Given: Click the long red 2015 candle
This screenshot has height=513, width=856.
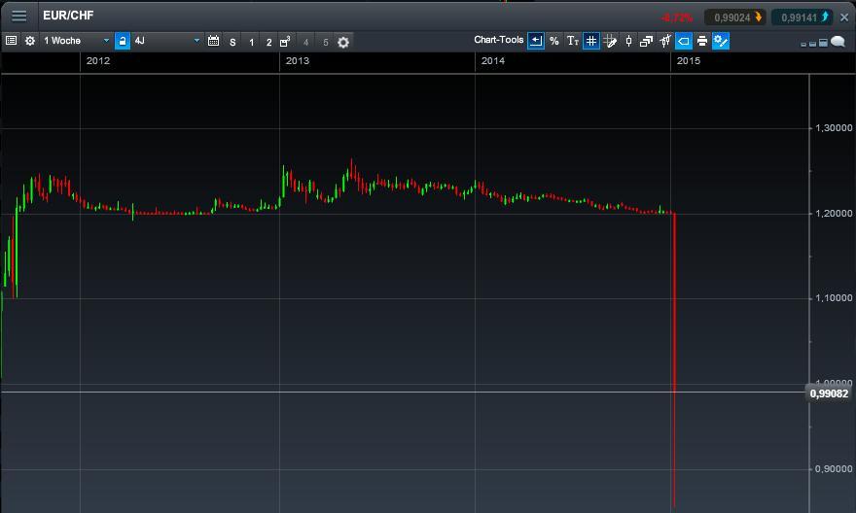Looking at the screenshot, I should pyautogui.click(x=675, y=359).
